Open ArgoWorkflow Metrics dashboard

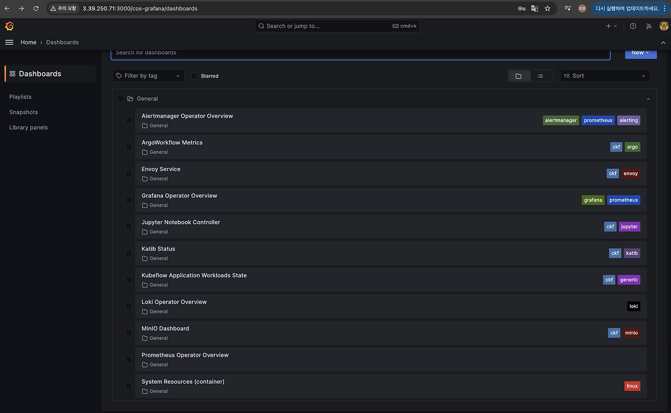tap(172, 142)
